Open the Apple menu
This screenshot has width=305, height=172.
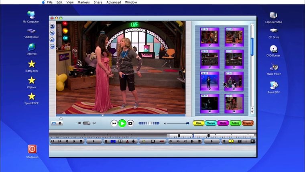pyautogui.click(x=43, y=2)
